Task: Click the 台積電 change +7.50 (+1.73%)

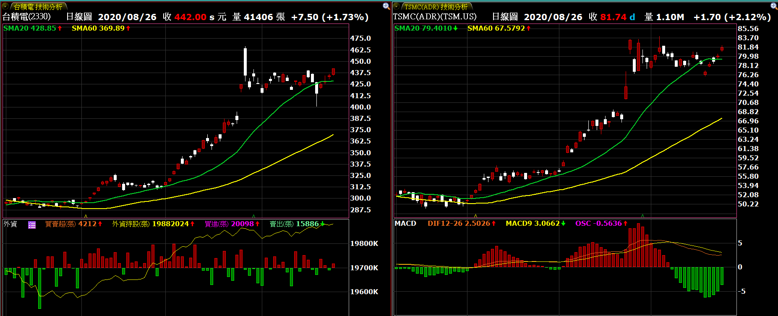Action: click(x=330, y=17)
